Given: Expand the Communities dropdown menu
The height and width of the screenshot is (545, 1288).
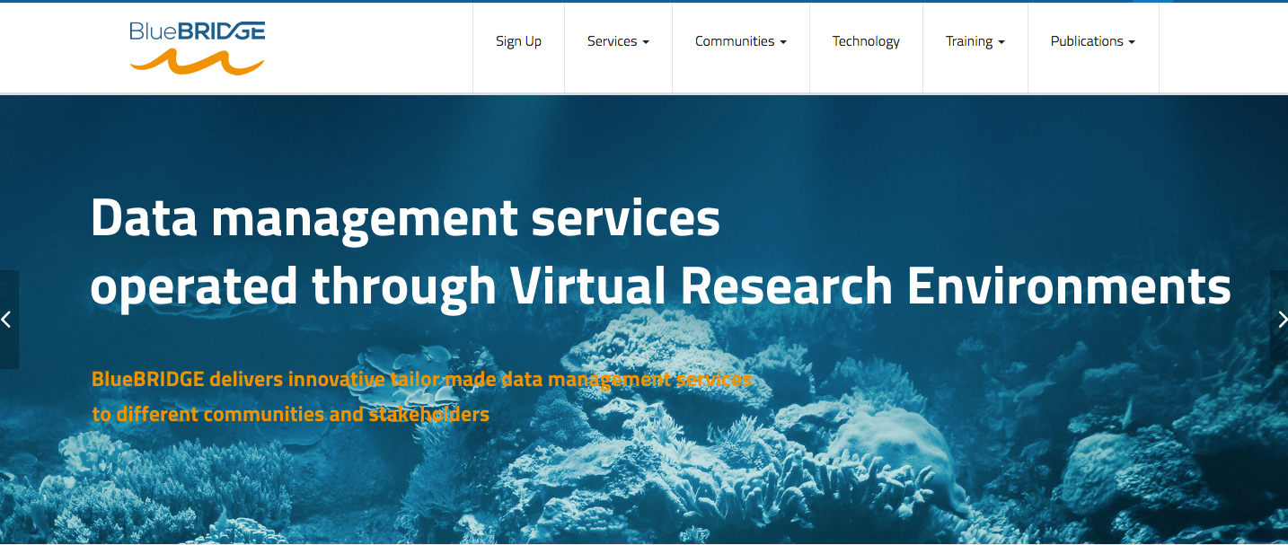Looking at the screenshot, I should pyautogui.click(x=741, y=41).
